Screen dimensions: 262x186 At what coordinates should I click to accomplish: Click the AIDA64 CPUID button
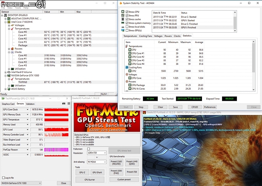[195, 107]
